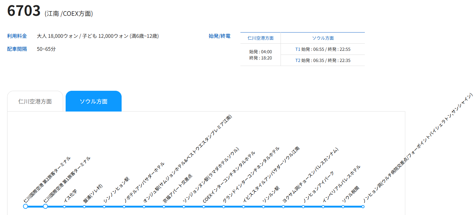The image size is (474, 215).
Task: Click the COEXインターコンチネンタルホテル stop dot
Action: [x=204, y=207]
